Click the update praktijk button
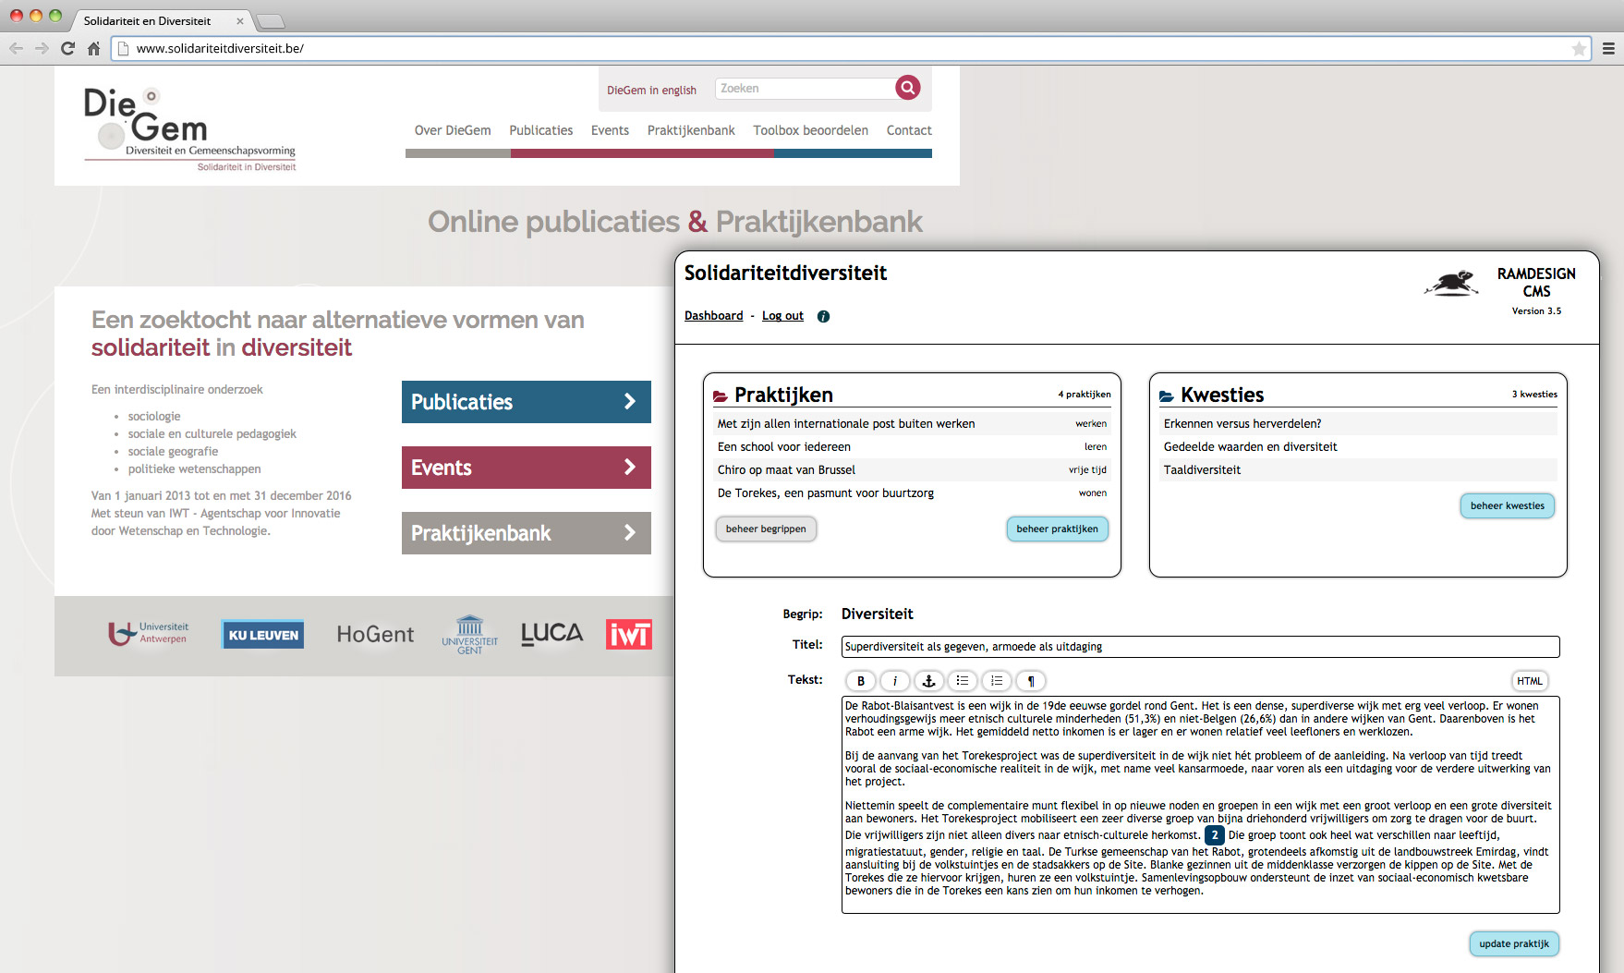Screen dimensions: 1624x973 (1514, 944)
